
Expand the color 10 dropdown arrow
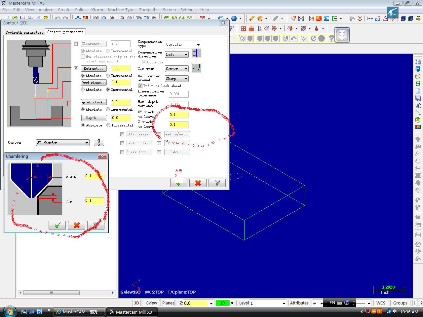click(232, 303)
